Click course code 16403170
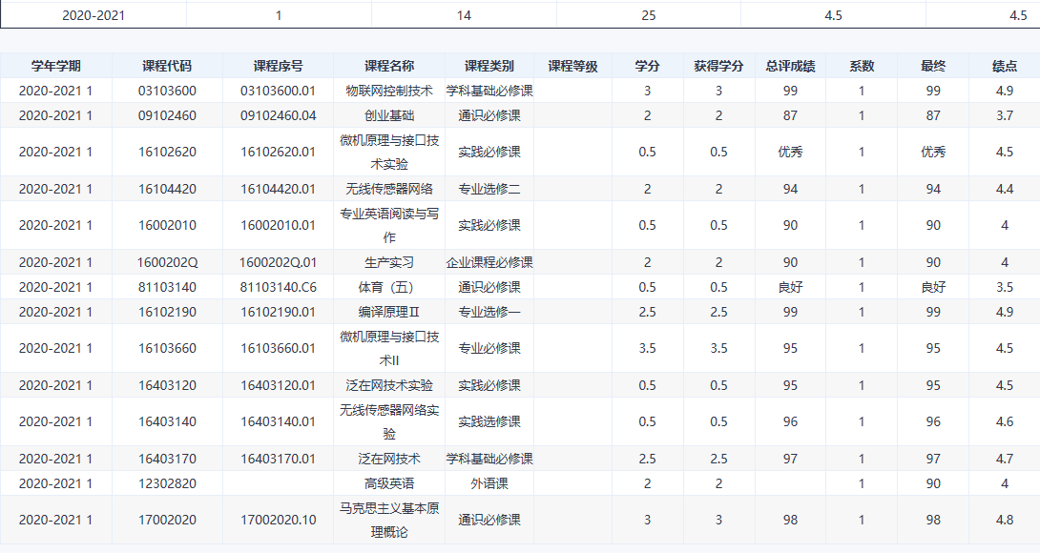This screenshot has width=1040, height=553. point(167,459)
